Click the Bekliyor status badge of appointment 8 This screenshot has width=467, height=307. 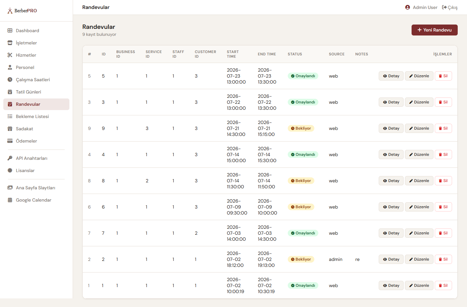pos(301,181)
